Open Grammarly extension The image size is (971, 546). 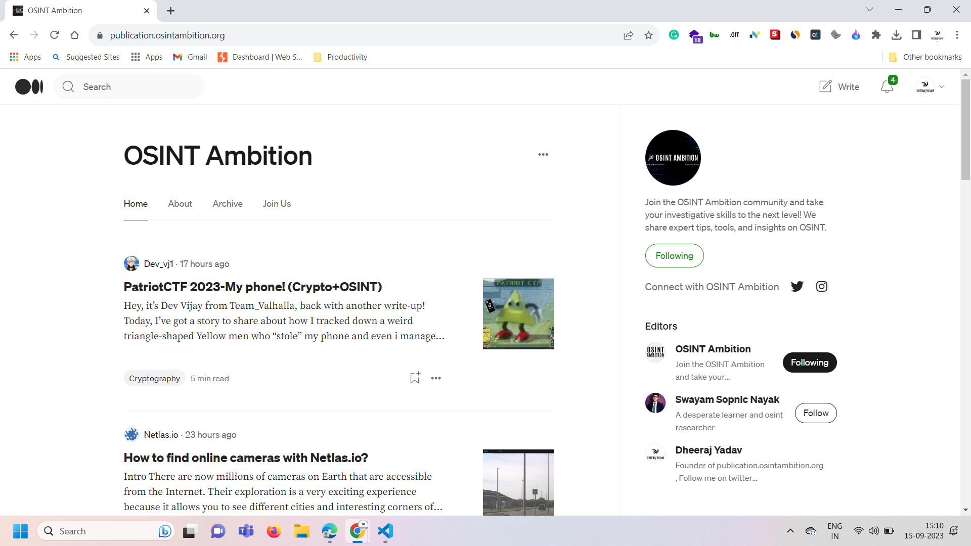[x=674, y=35]
